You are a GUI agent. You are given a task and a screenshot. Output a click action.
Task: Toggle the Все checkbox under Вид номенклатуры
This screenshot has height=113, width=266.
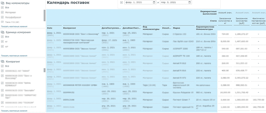(2, 7)
